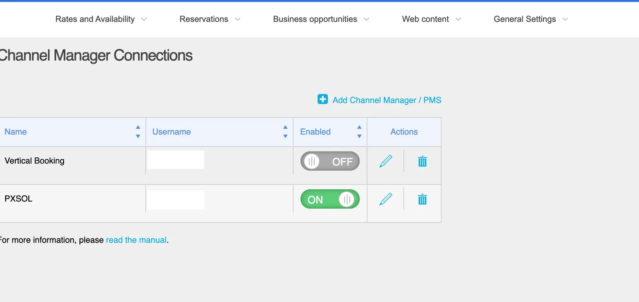Image resolution: width=639 pixels, height=302 pixels.
Task: Click the Enabled column header
Action: pos(330,132)
